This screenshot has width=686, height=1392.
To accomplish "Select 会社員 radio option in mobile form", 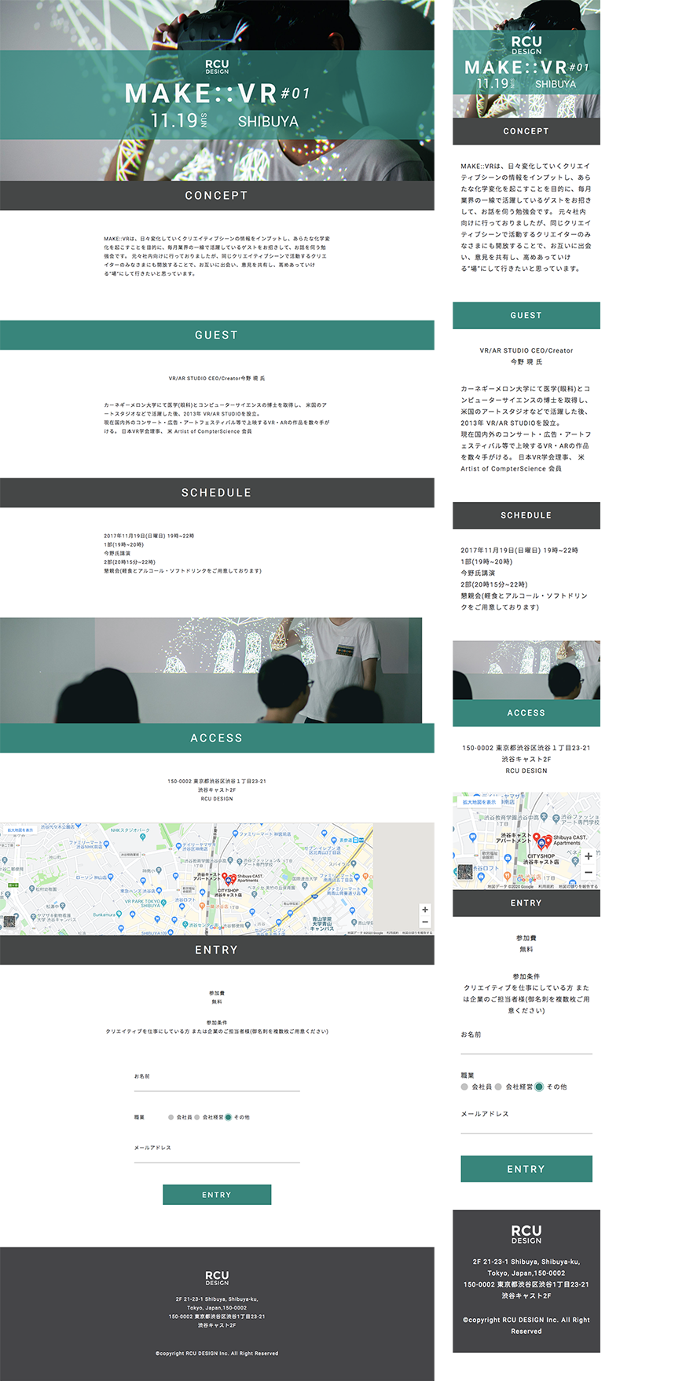I will pyautogui.click(x=465, y=1087).
